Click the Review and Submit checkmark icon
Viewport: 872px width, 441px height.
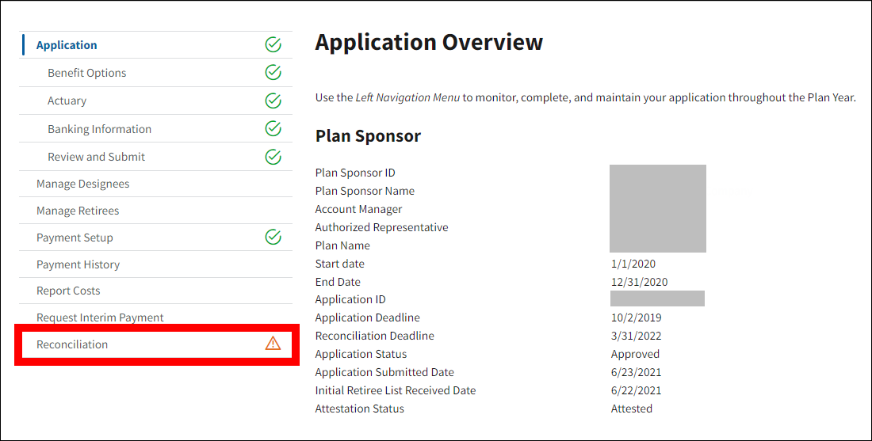coord(273,157)
